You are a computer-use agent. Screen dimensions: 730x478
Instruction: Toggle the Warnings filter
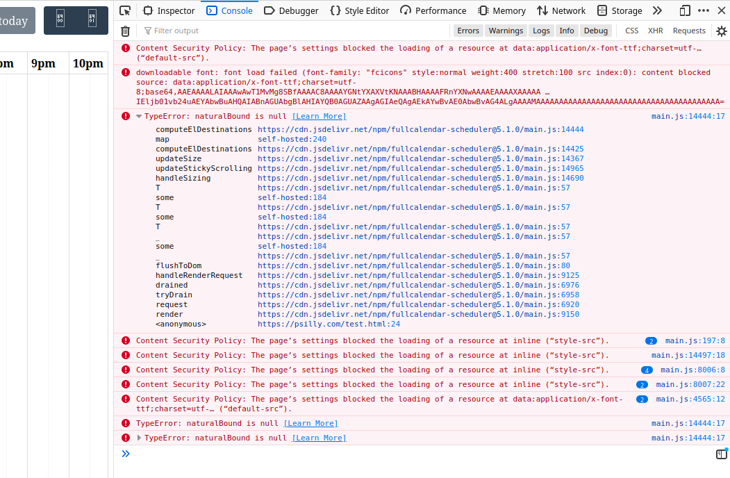pyautogui.click(x=506, y=31)
